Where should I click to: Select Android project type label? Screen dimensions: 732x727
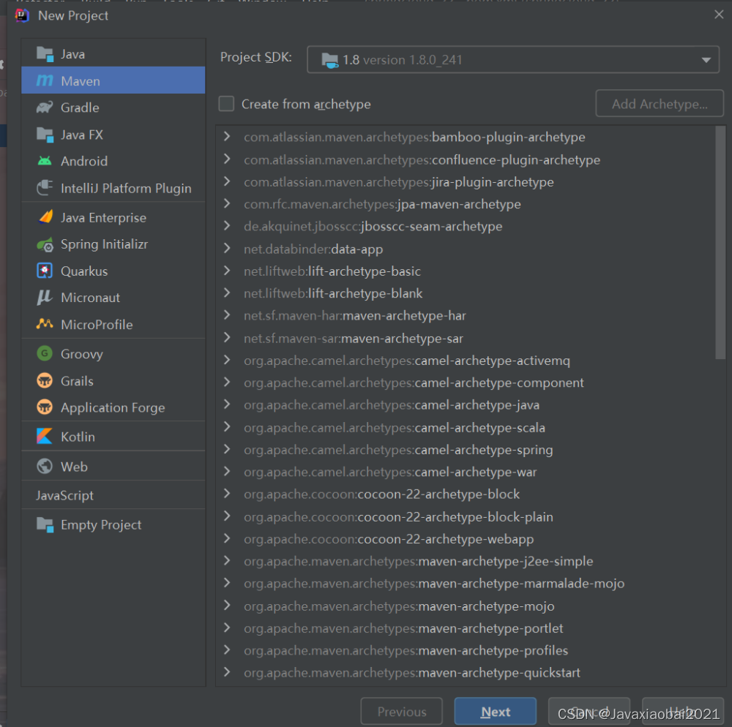coord(84,162)
